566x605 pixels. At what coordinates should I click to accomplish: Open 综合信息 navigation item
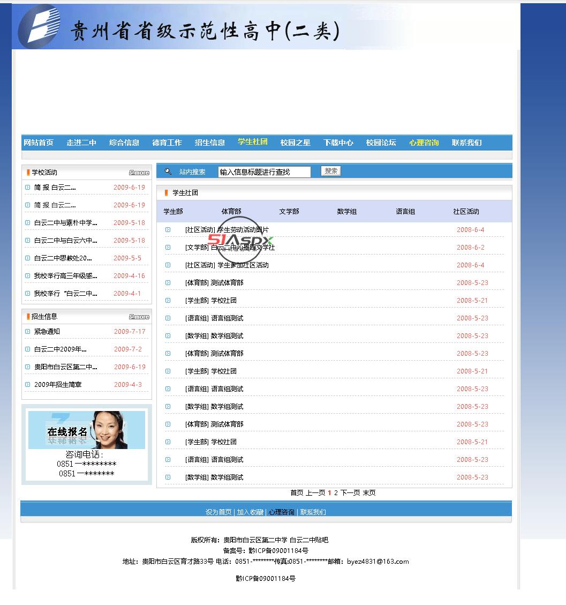(x=124, y=143)
